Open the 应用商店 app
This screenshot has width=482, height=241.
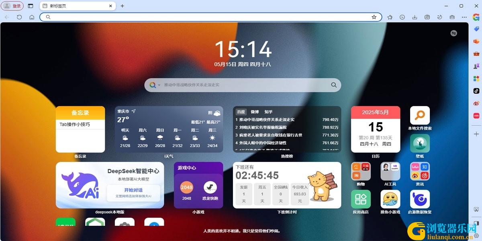click(x=361, y=199)
